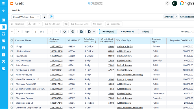Click the Risk Class button

tap(18, 24)
